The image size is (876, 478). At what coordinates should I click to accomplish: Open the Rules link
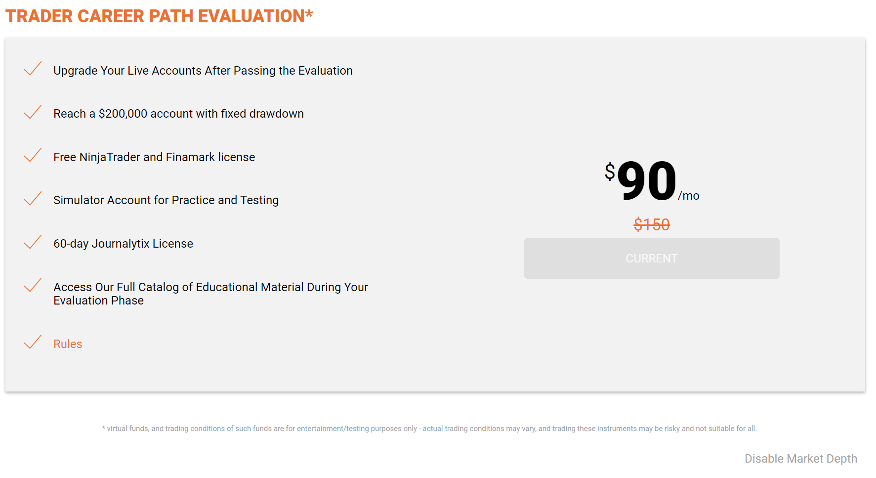(x=68, y=344)
